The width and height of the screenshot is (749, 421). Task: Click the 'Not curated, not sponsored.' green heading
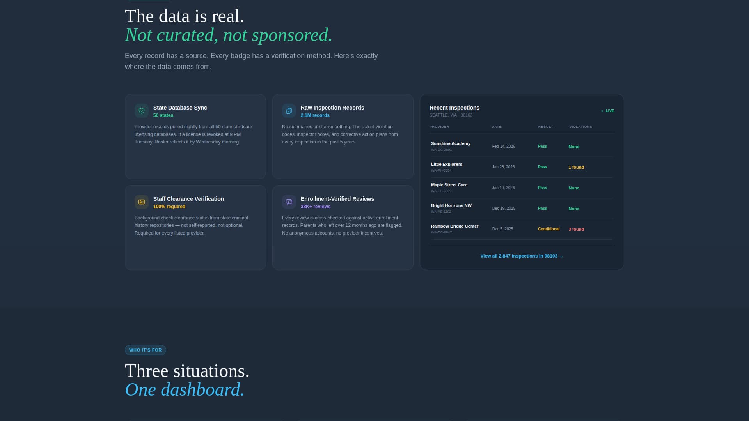[229, 35]
